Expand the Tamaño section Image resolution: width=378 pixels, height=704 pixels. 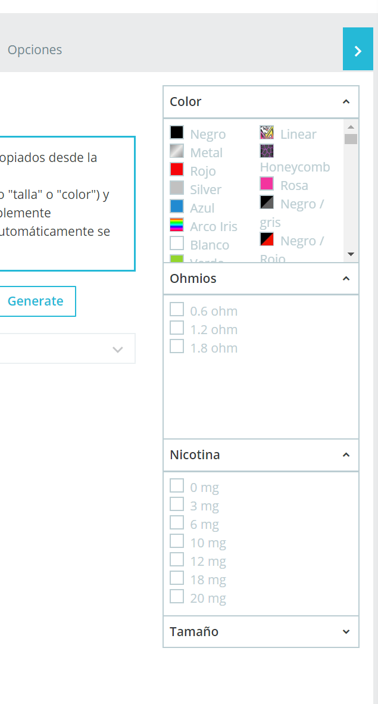click(346, 632)
